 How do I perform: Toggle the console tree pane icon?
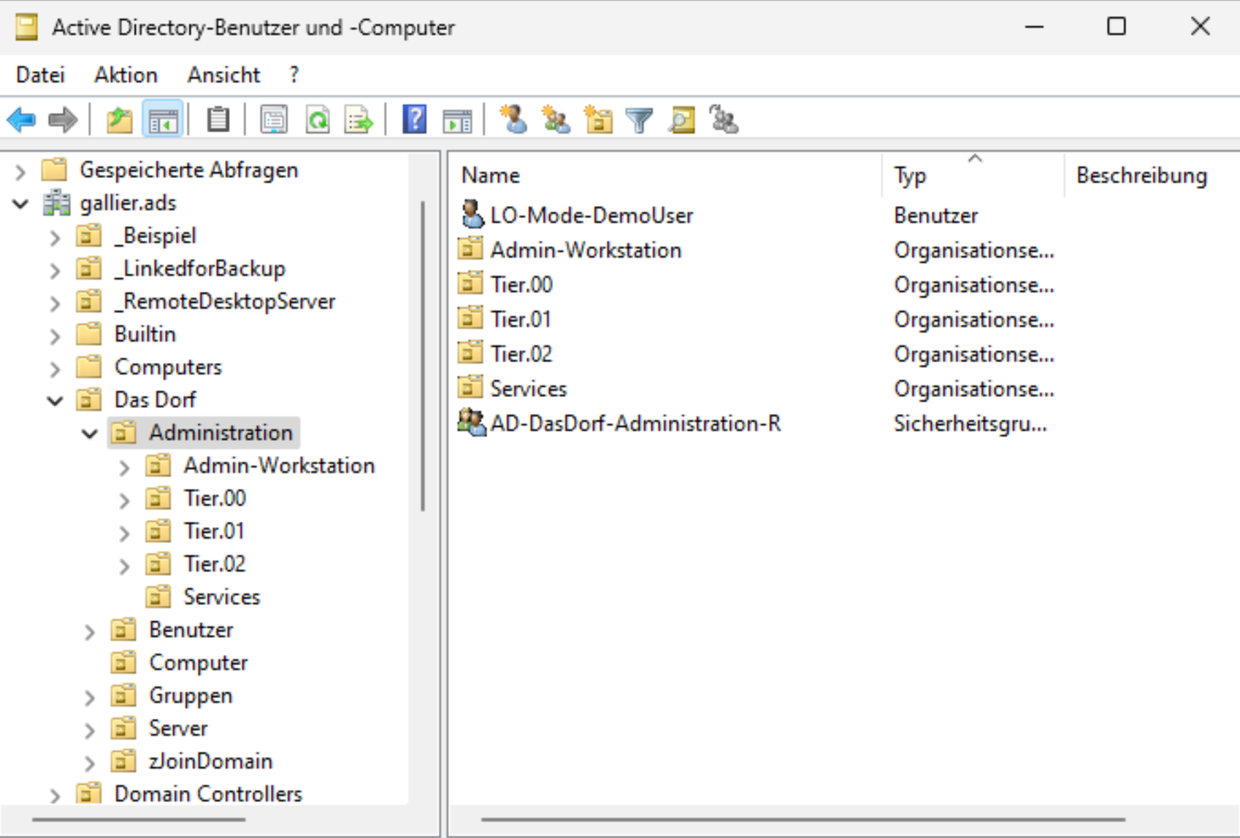click(162, 120)
